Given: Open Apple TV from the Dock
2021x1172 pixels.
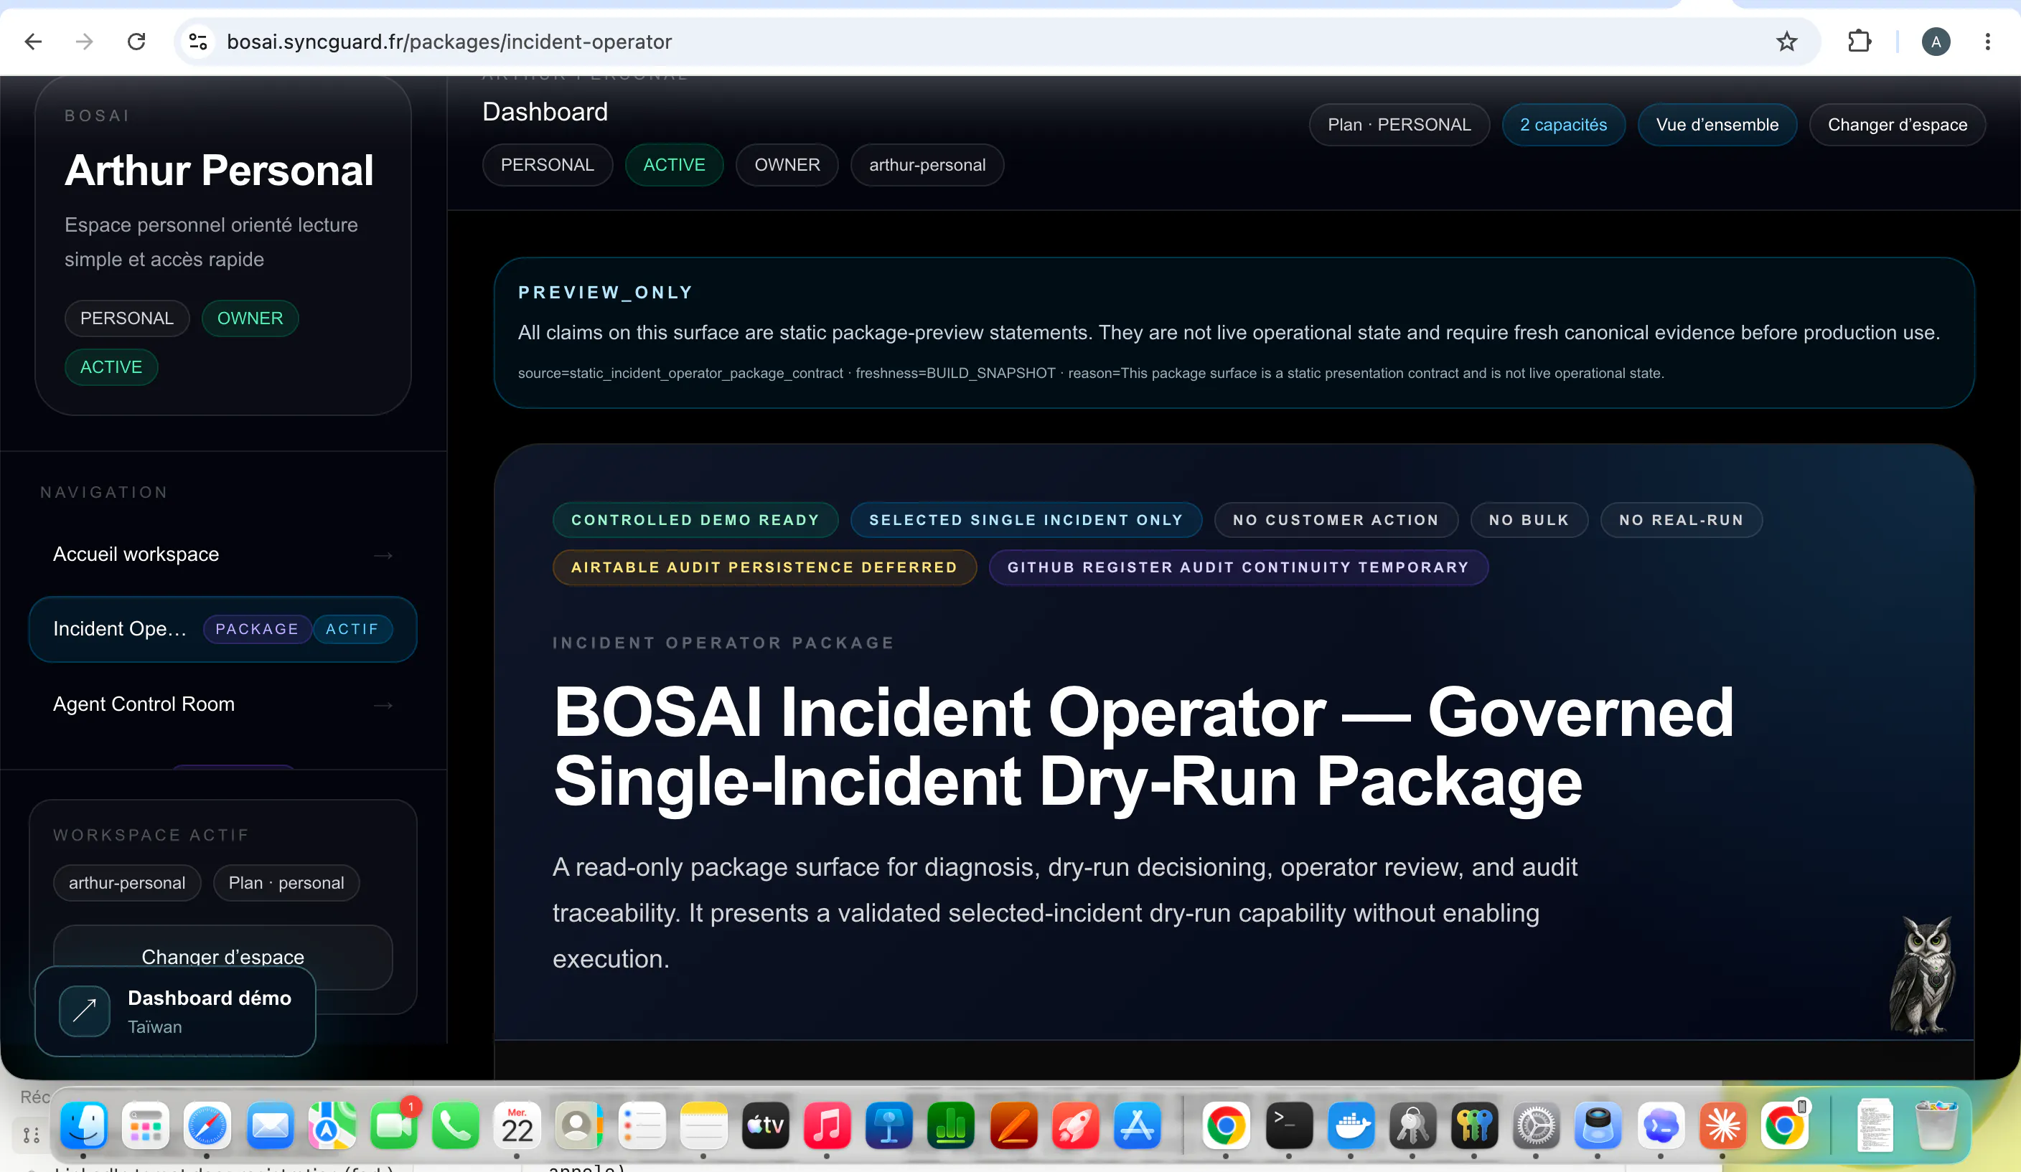Looking at the screenshot, I should (765, 1125).
